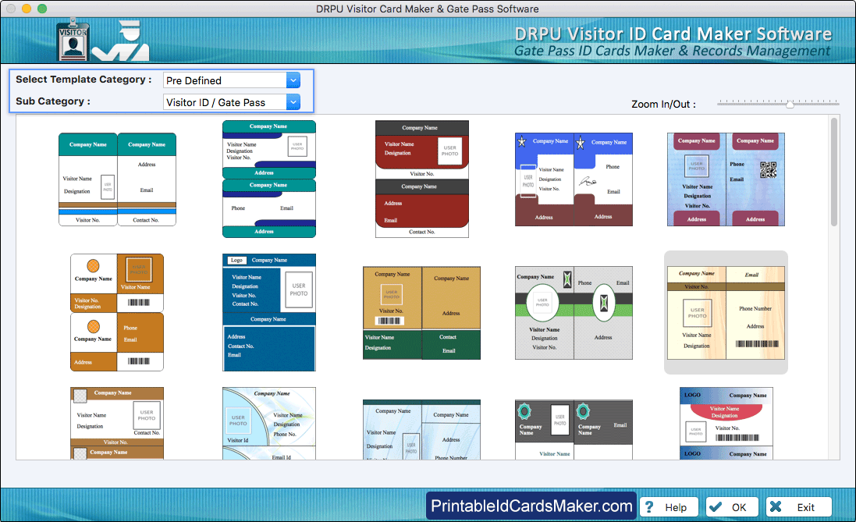Click the Zoom In/Out slider handle
Screen dimensions: 856x522
click(790, 104)
